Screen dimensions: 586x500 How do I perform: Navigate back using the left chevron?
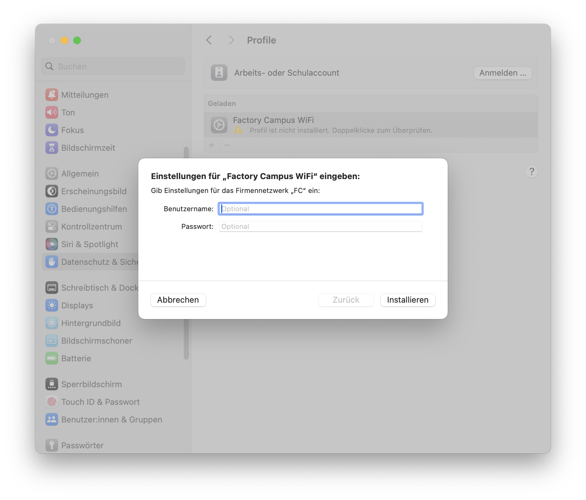pyautogui.click(x=209, y=40)
